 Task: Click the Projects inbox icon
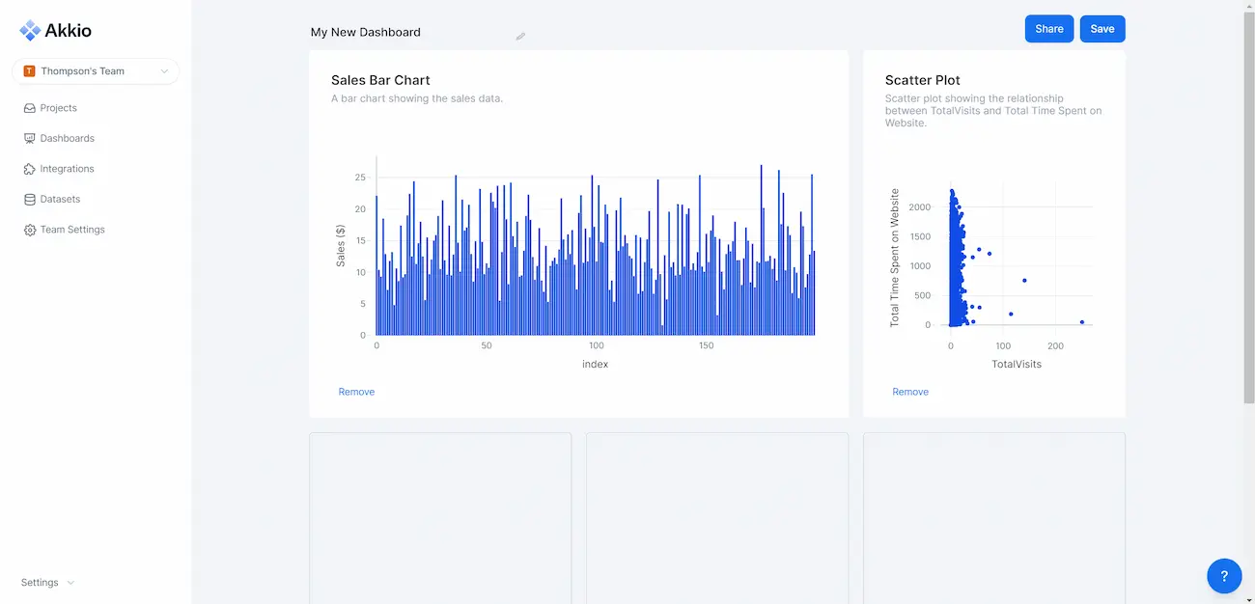pyautogui.click(x=30, y=108)
